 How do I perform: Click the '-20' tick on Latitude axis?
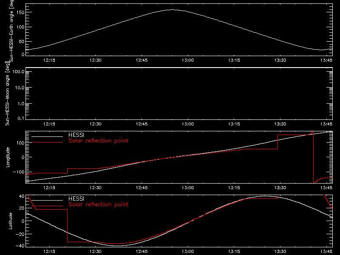coord(20,234)
